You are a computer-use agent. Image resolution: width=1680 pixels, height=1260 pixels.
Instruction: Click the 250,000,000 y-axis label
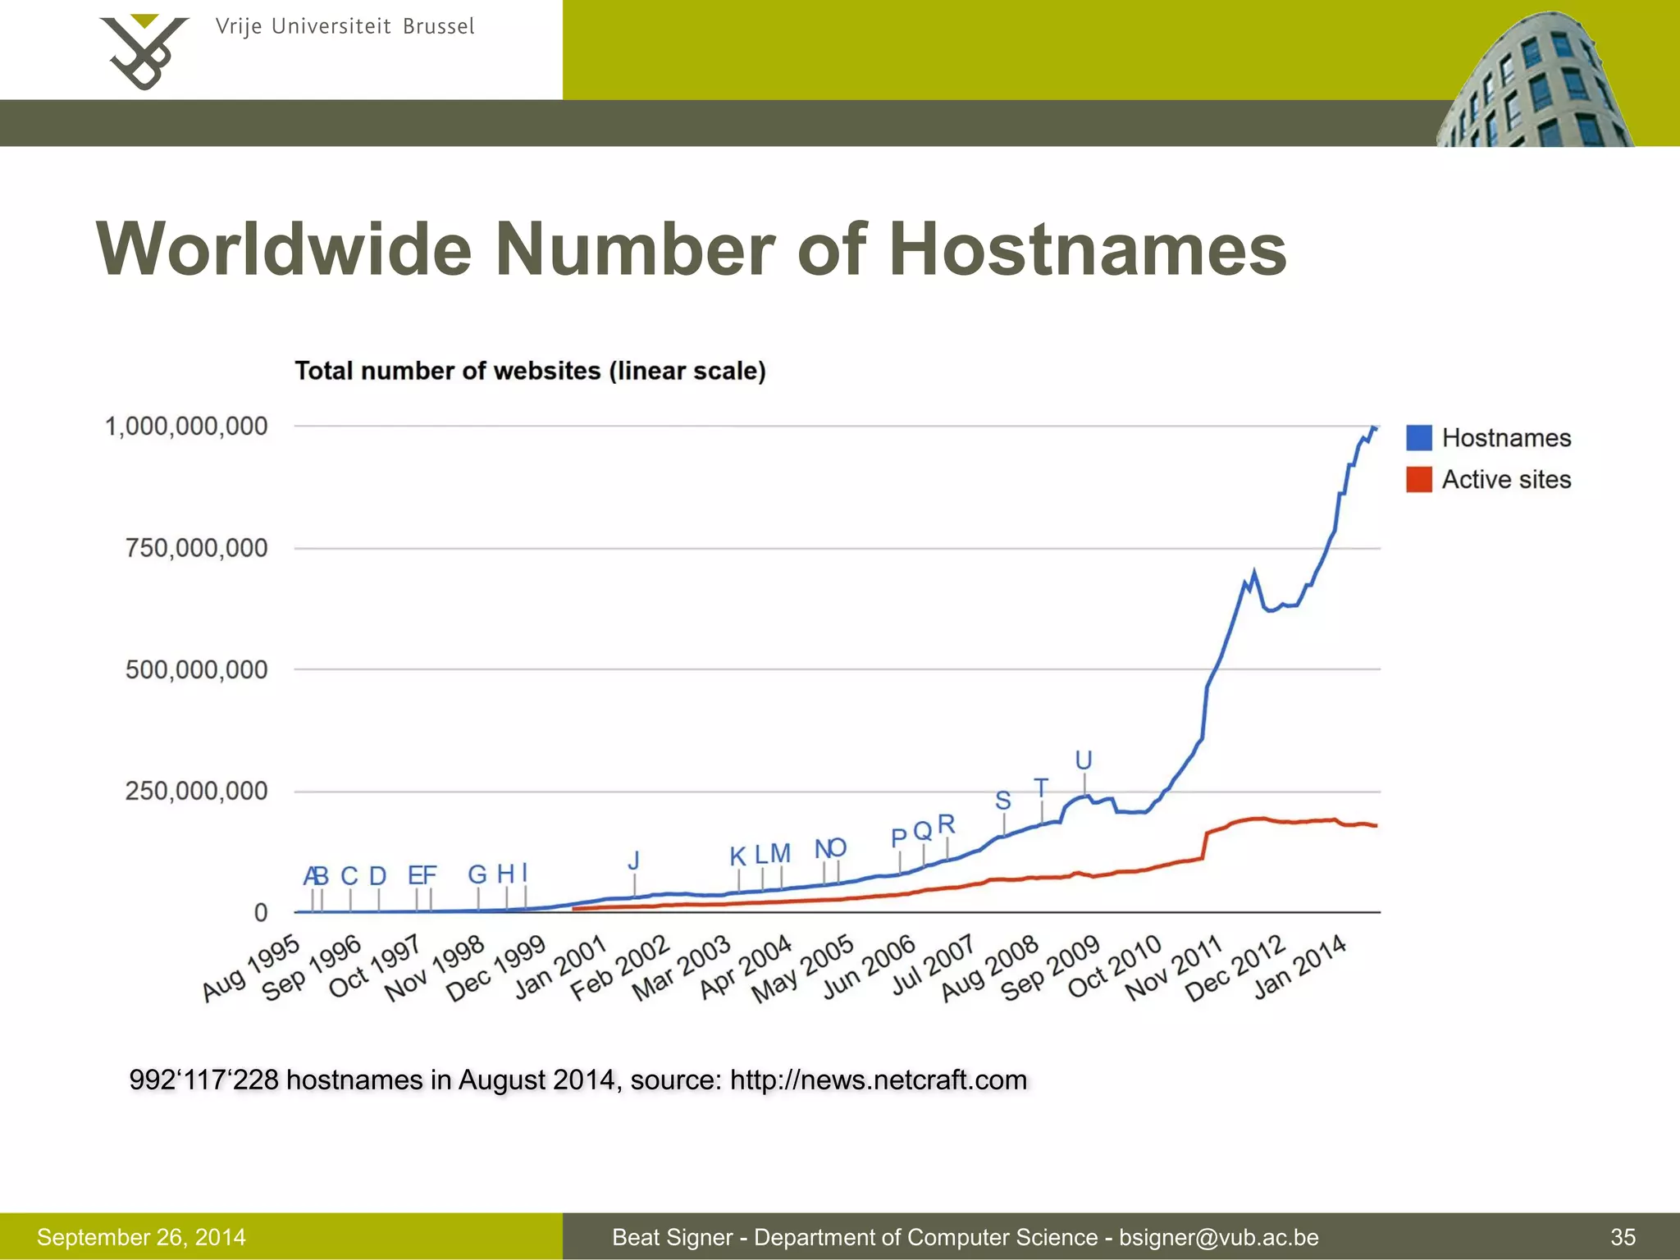(x=196, y=791)
